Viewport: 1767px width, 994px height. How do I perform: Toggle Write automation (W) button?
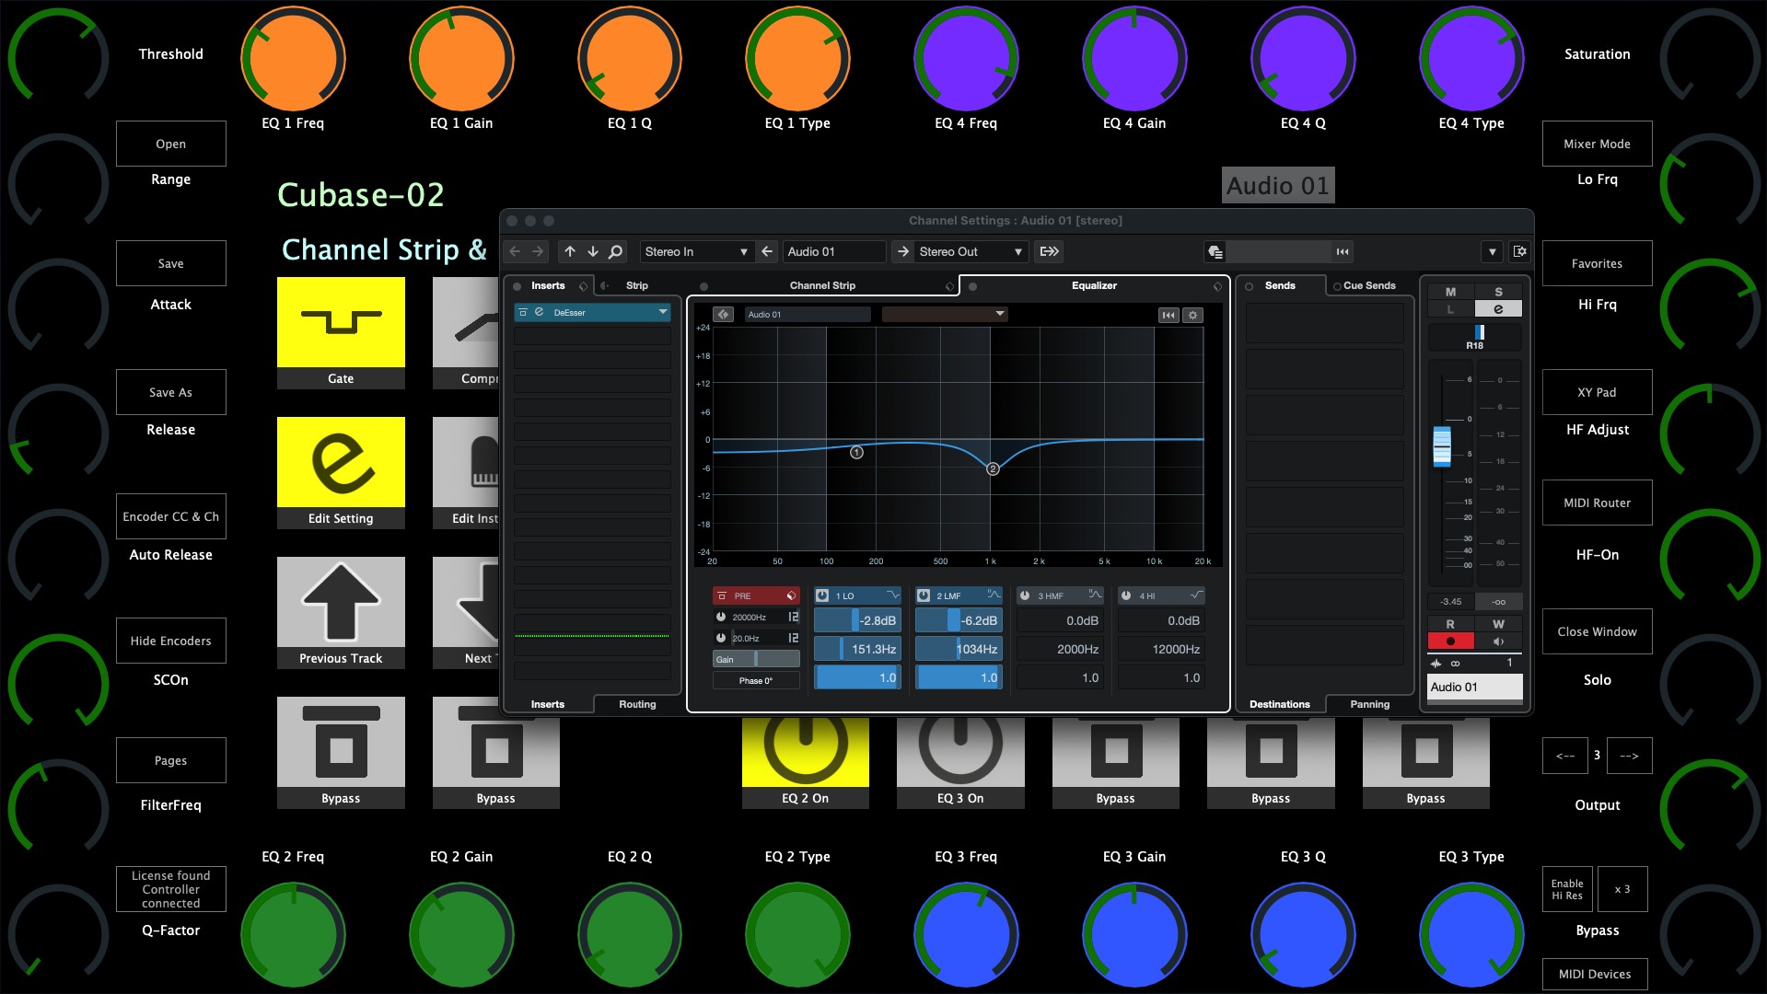pos(1498,624)
